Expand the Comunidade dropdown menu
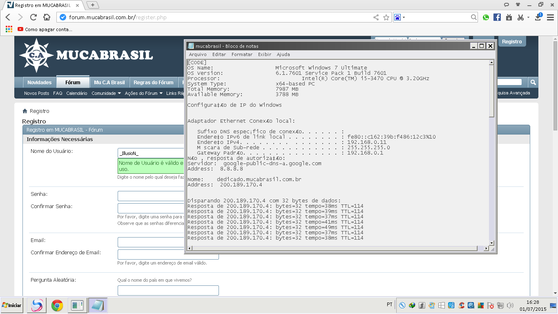 (106, 93)
